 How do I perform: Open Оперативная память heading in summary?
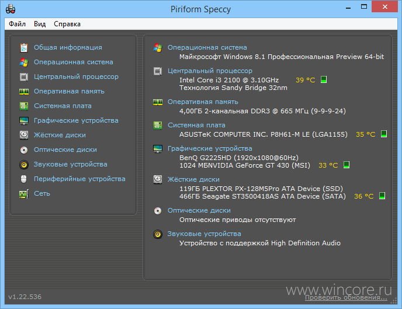pos(203,102)
